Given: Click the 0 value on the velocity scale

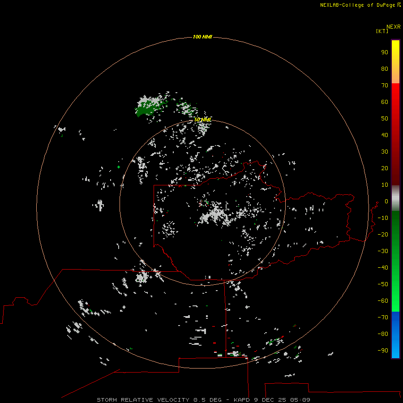Looking at the screenshot, I should tap(386, 201).
